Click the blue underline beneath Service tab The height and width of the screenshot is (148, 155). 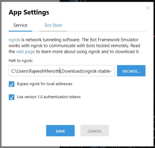[x=20, y=31]
